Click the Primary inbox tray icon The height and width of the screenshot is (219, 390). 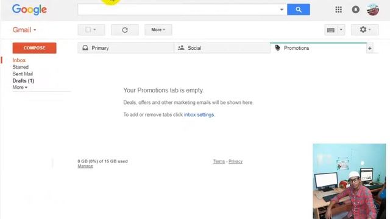[85, 47]
